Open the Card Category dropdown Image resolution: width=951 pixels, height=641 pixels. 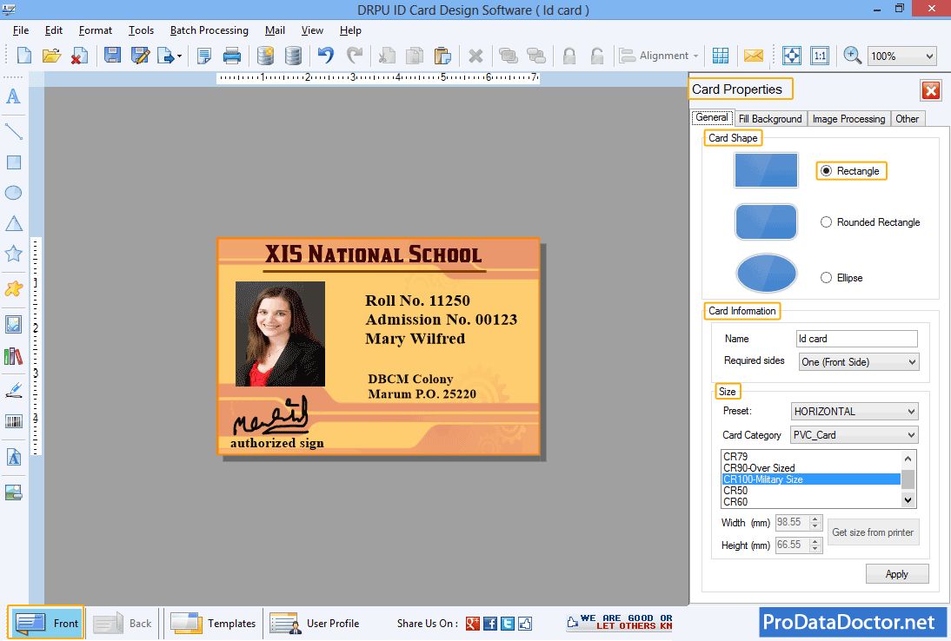(x=855, y=435)
